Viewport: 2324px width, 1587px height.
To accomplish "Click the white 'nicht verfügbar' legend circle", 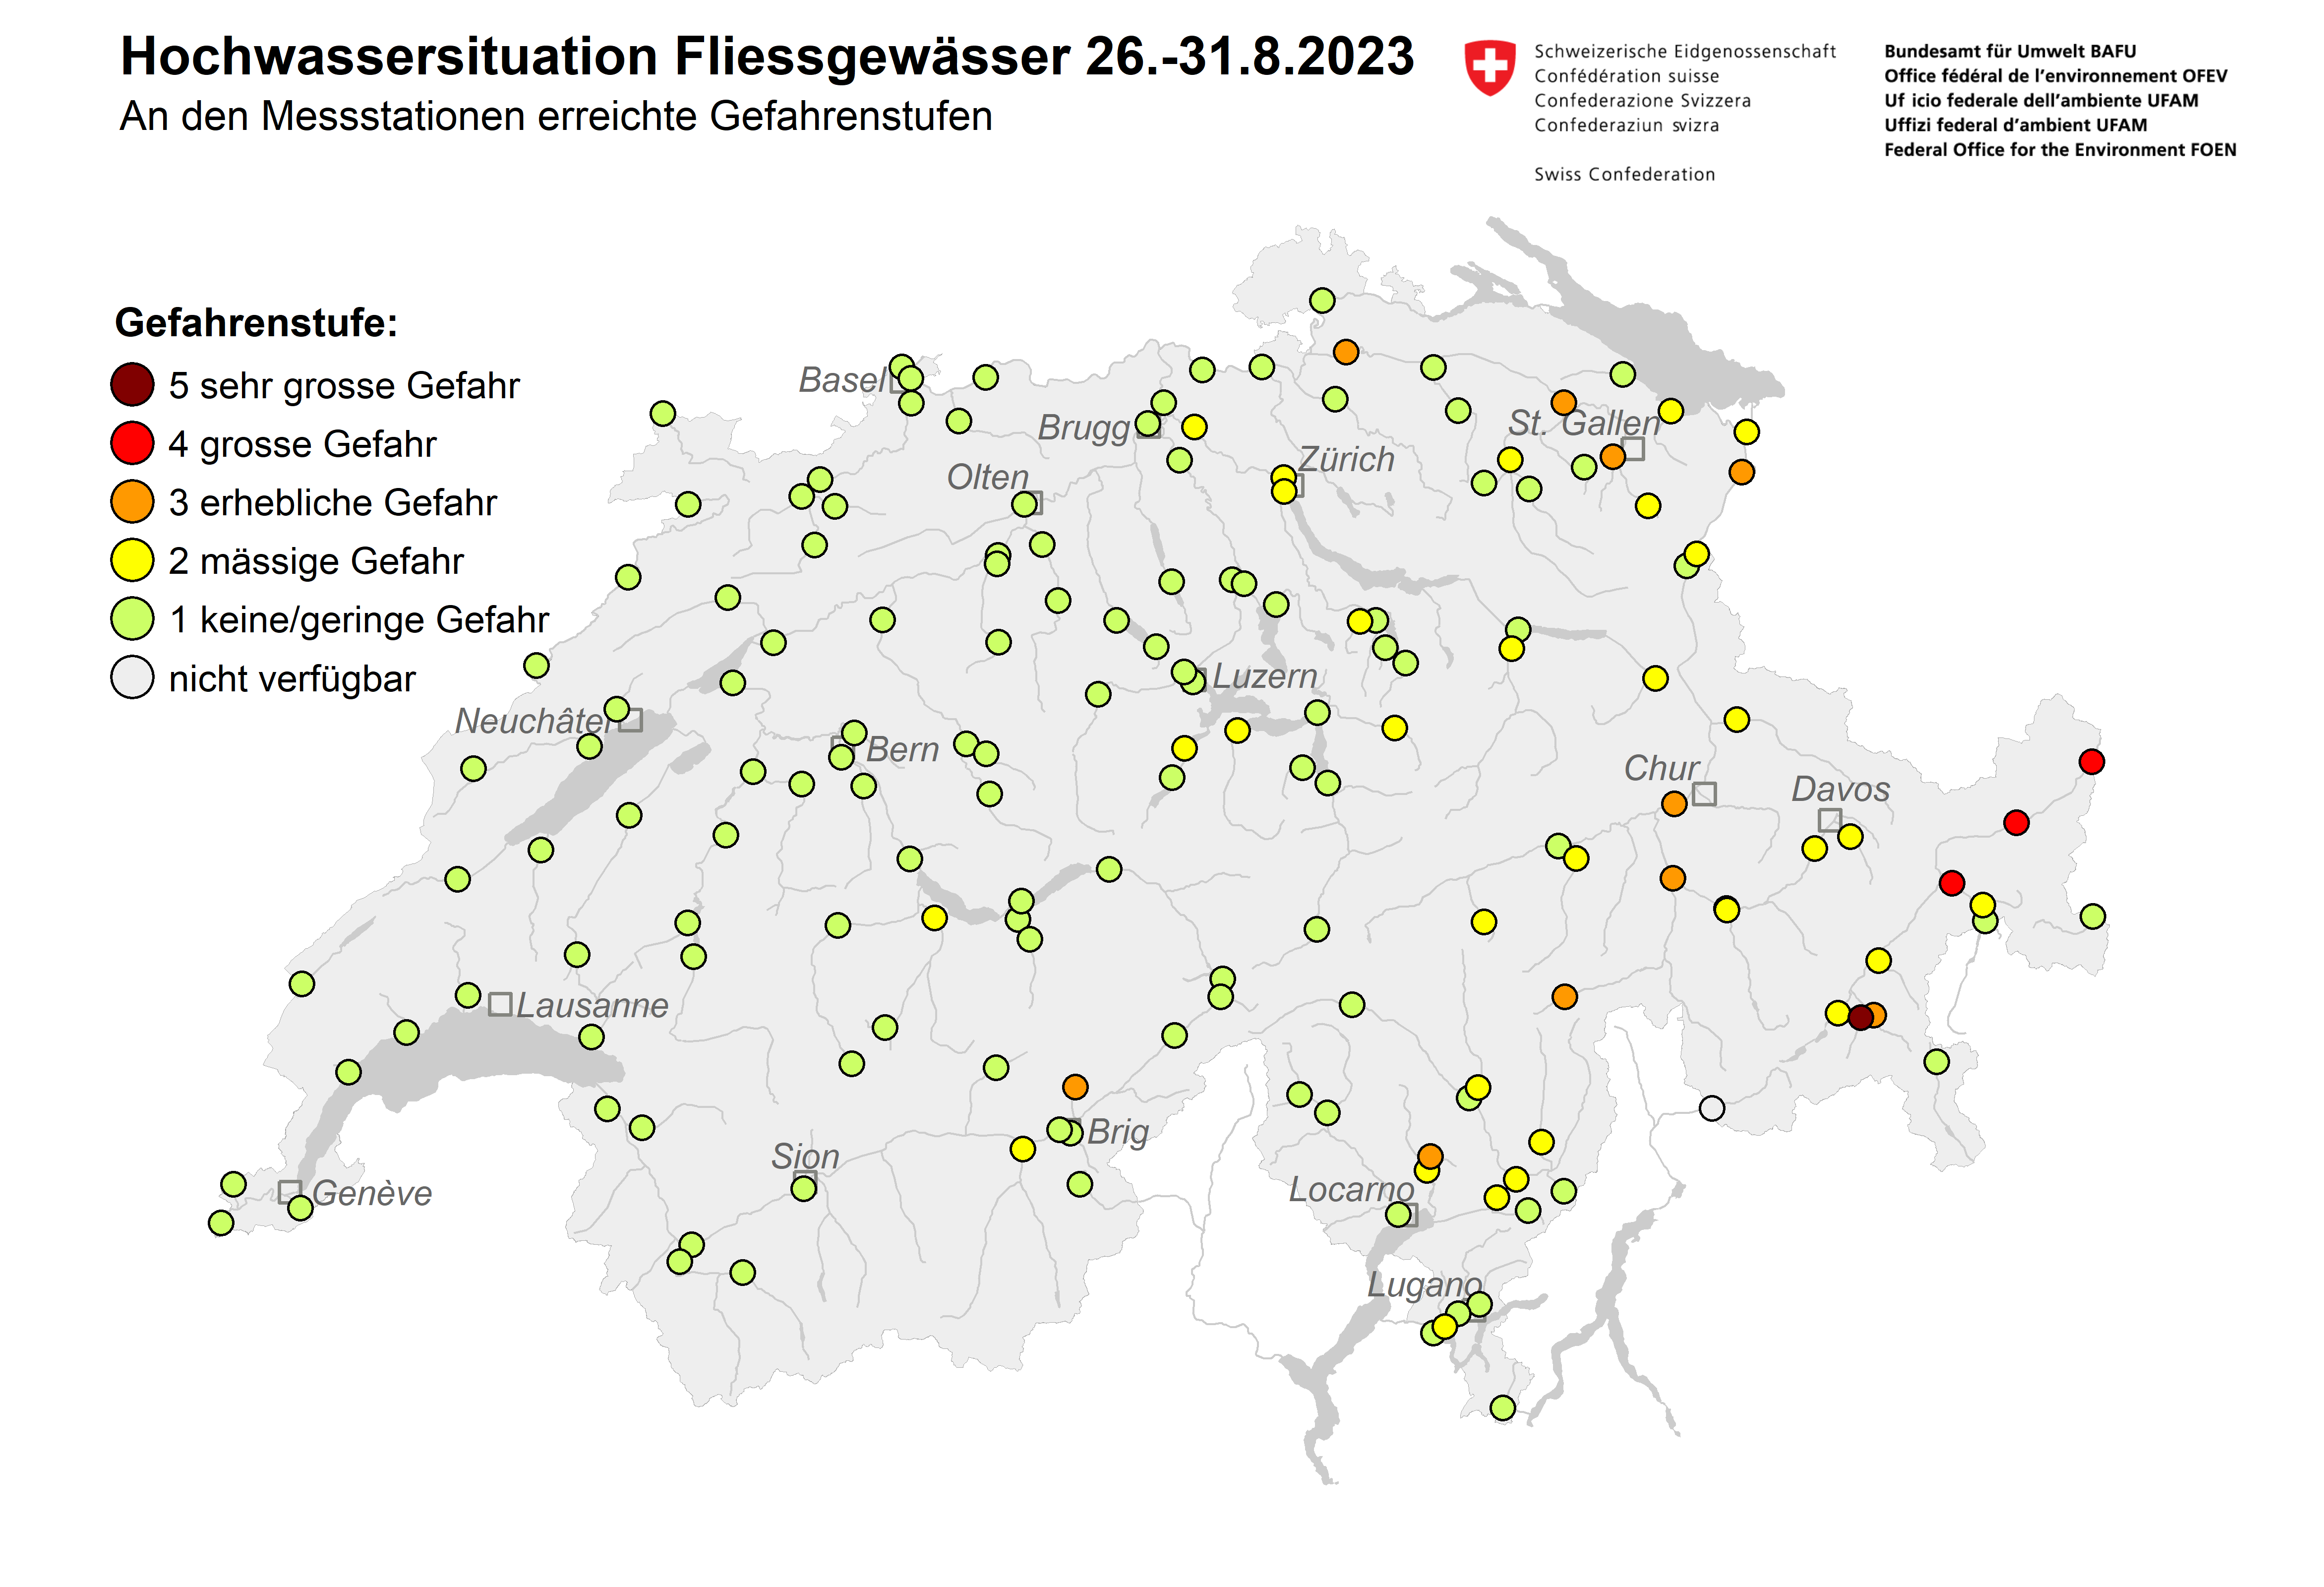I will [x=132, y=677].
